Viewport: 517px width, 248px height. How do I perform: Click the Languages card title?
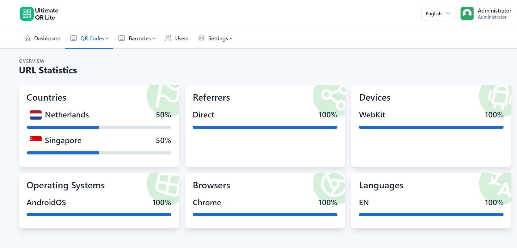click(x=381, y=185)
